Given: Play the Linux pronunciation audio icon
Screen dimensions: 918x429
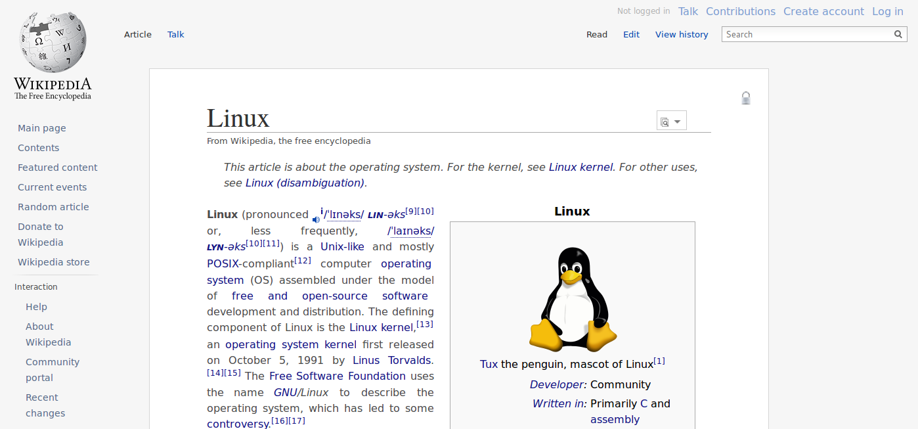Looking at the screenshot, I should (316, 219).
